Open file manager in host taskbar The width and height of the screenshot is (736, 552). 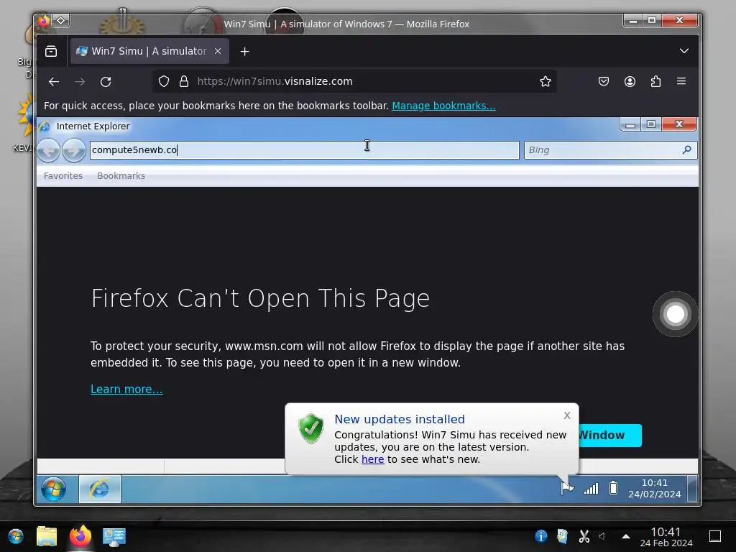[47, 536]
